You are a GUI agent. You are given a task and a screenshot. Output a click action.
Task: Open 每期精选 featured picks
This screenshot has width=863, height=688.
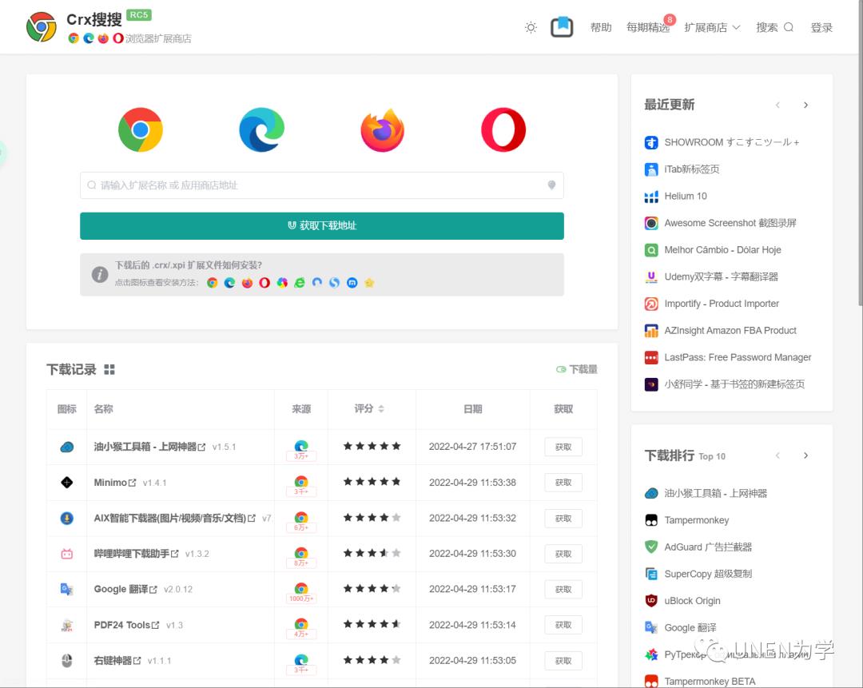tap(648, 27)
